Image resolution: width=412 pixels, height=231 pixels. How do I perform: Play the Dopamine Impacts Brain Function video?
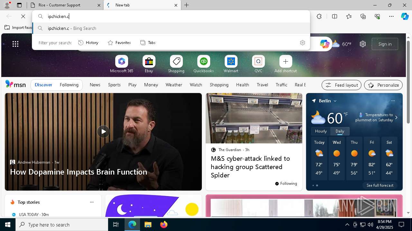tap(103, 132)
